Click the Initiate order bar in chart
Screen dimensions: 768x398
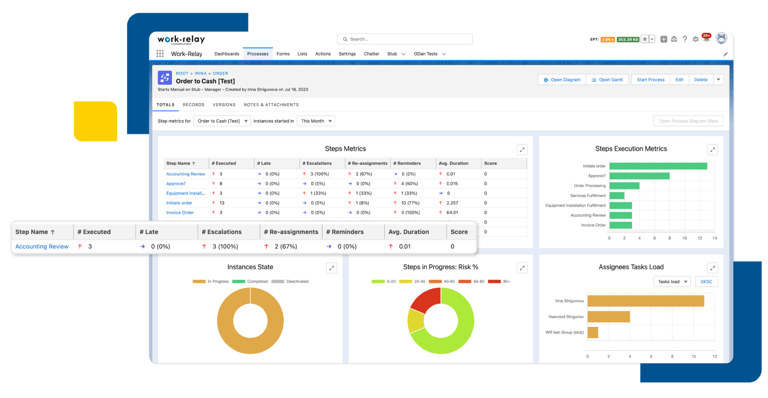click(x=658, y=166)
